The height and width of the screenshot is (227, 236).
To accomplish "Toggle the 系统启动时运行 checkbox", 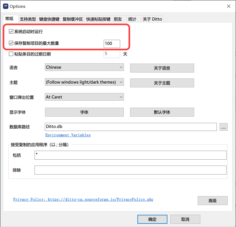I will [x=11, y=31].
